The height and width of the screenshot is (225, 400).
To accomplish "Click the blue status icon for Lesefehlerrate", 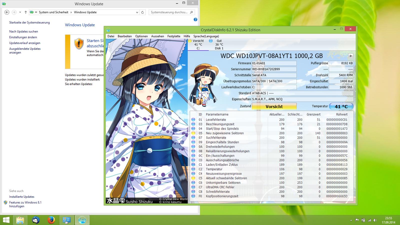I will click(193, 120).
